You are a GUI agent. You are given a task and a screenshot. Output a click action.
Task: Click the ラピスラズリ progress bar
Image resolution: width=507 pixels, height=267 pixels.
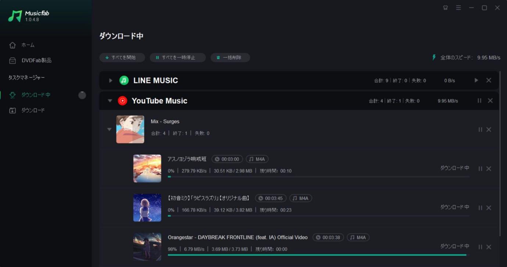coord(318,216)
